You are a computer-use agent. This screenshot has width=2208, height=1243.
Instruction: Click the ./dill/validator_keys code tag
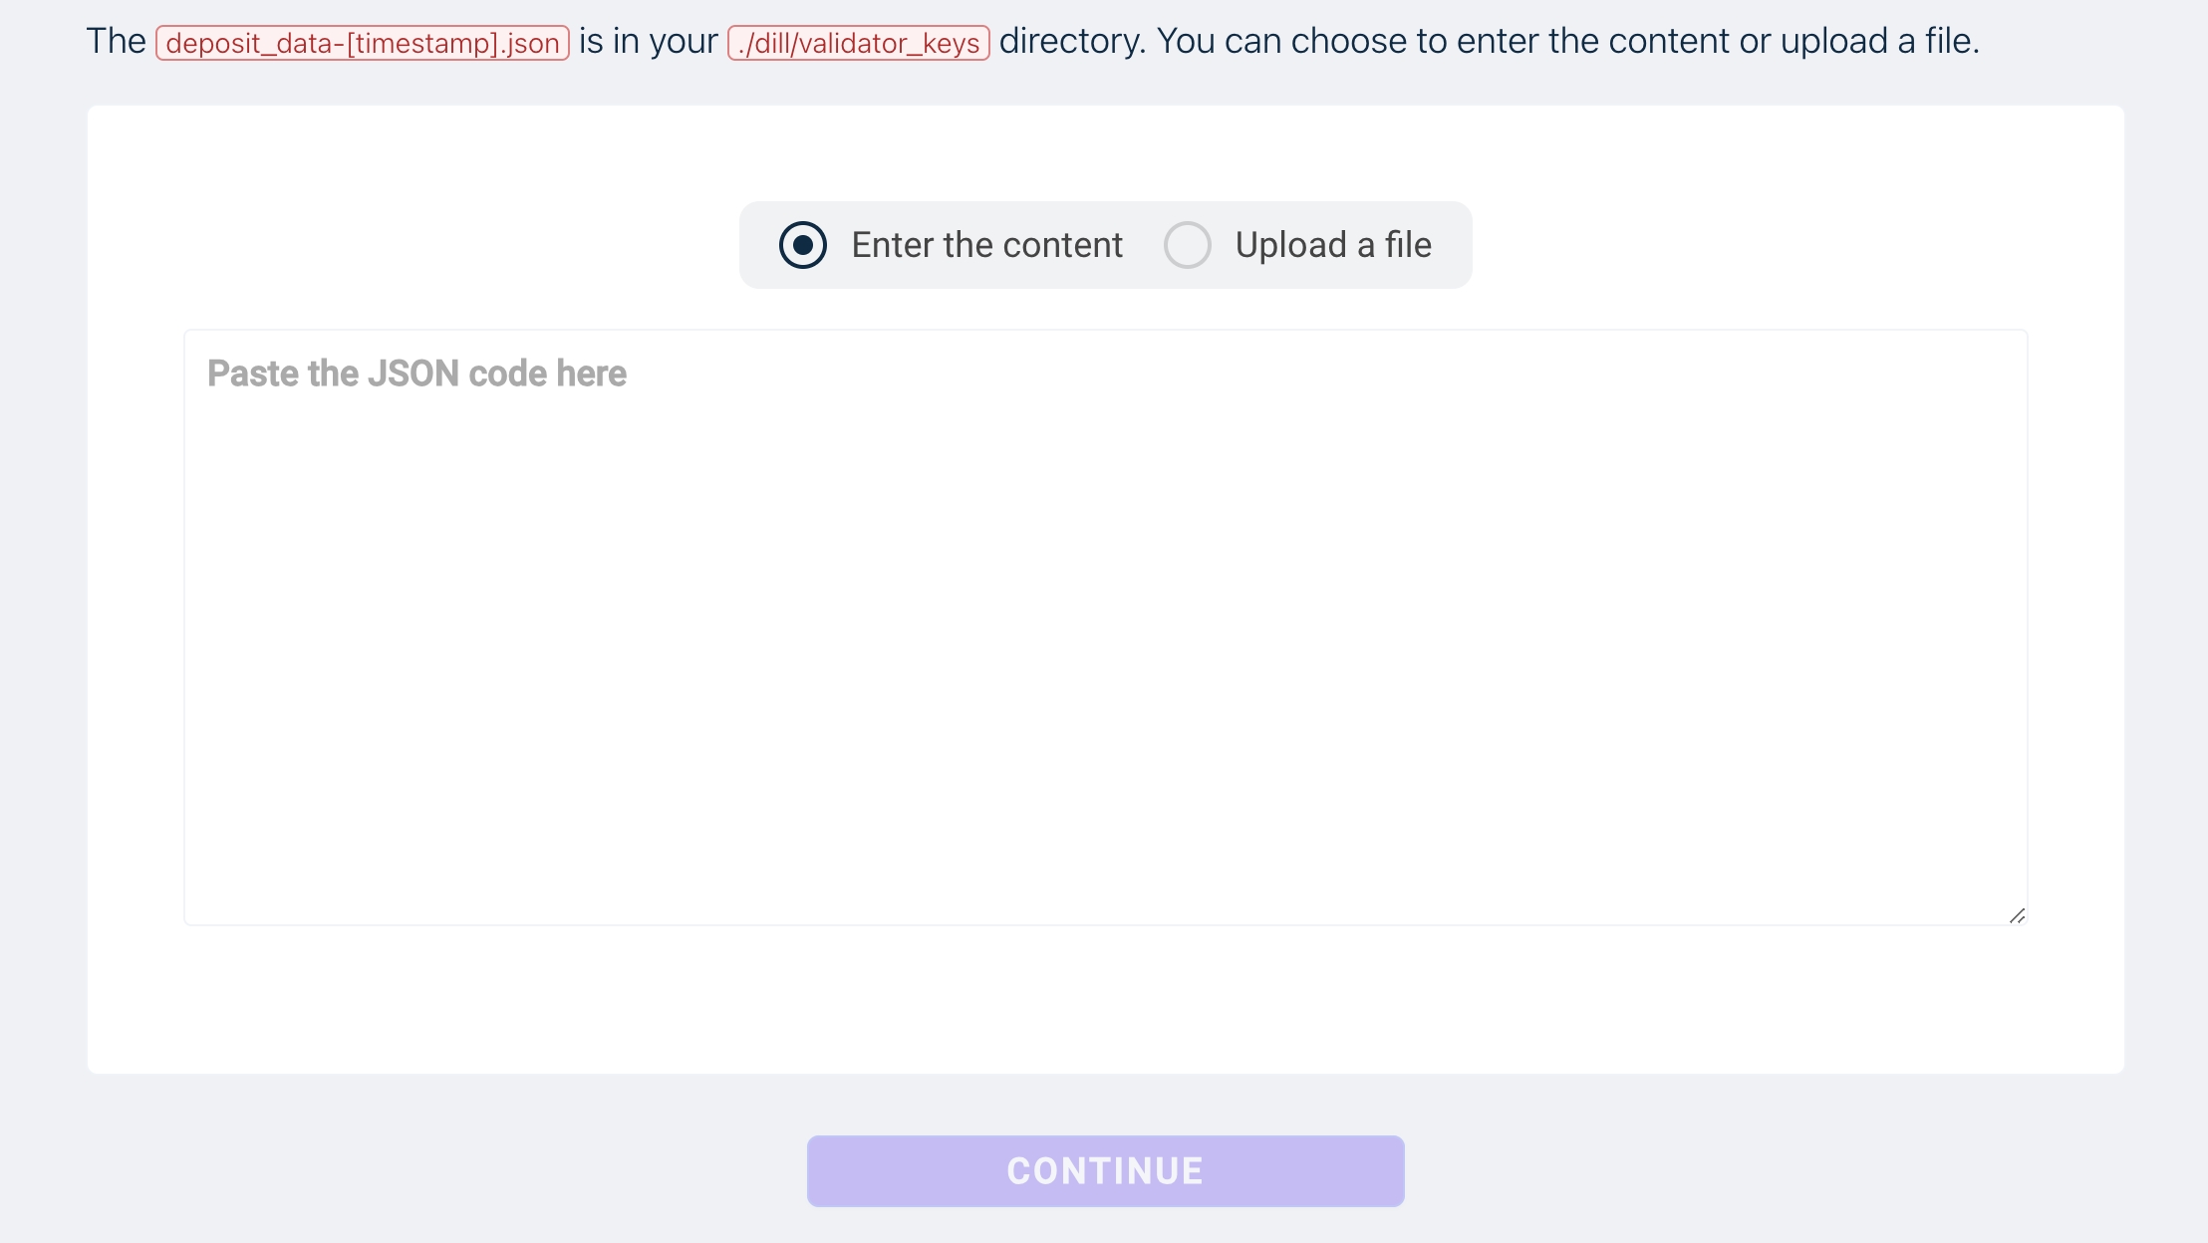(x=858, y=43)
